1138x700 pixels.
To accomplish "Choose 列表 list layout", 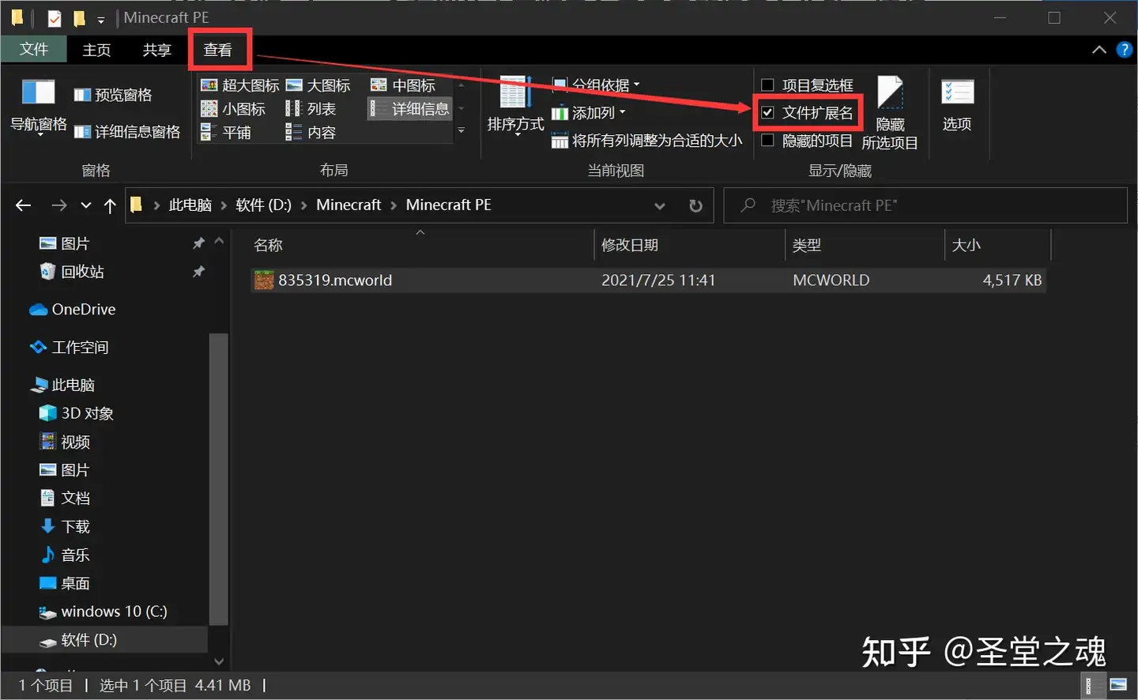I will (311, 109).
